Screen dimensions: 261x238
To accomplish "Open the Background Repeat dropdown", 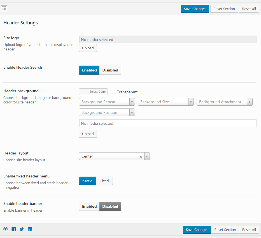I will 107,102.
